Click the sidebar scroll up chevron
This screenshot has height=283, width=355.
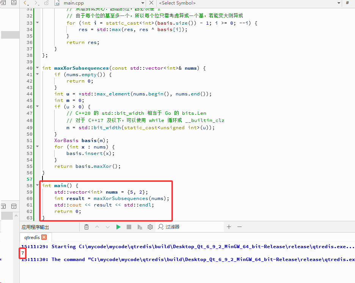[x=16, y=216]
